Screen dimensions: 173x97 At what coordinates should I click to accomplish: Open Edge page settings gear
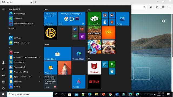[163, 21]
